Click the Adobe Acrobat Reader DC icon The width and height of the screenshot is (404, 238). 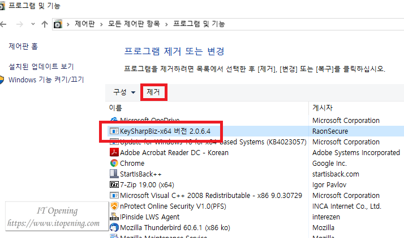tap(114, 152)
